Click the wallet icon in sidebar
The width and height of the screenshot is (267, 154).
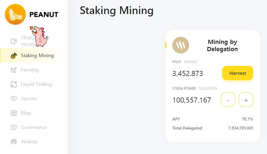(13, 41)
